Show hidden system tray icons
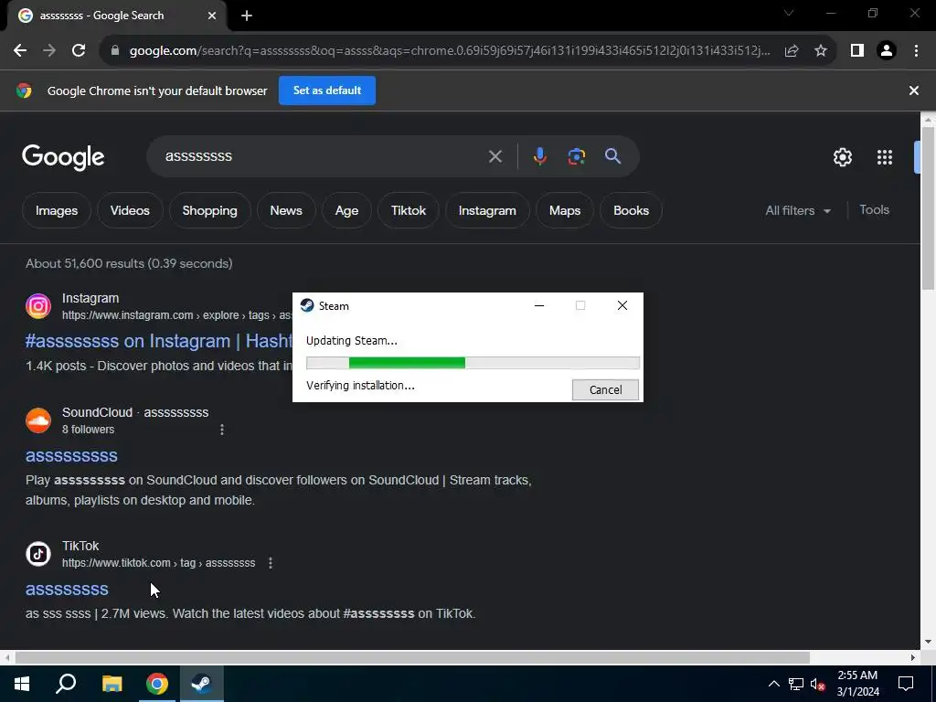 [773, 684]
